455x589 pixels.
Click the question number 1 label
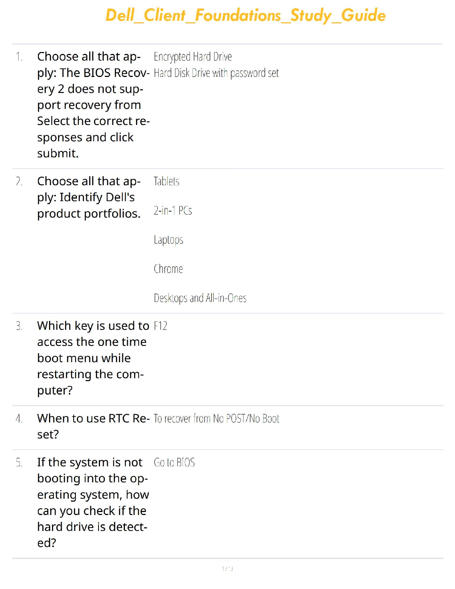pyautogui.click(x=19, y=57)
